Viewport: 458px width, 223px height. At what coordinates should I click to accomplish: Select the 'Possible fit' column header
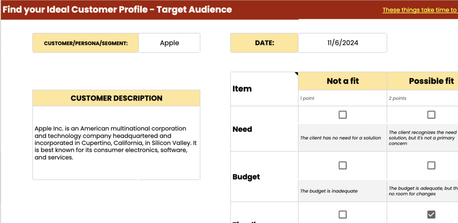(431, 81)
